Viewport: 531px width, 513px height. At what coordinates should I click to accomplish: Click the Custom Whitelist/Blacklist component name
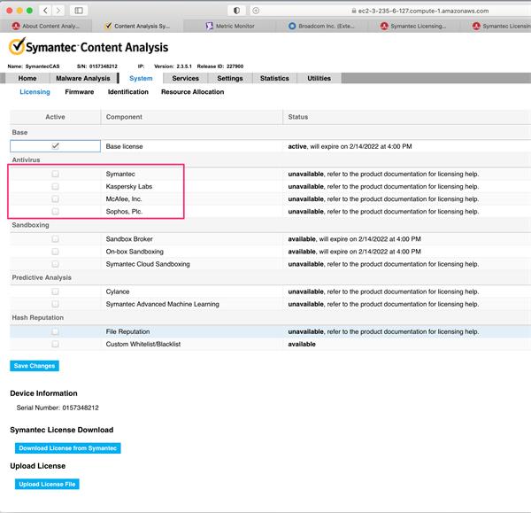point(142,344)
